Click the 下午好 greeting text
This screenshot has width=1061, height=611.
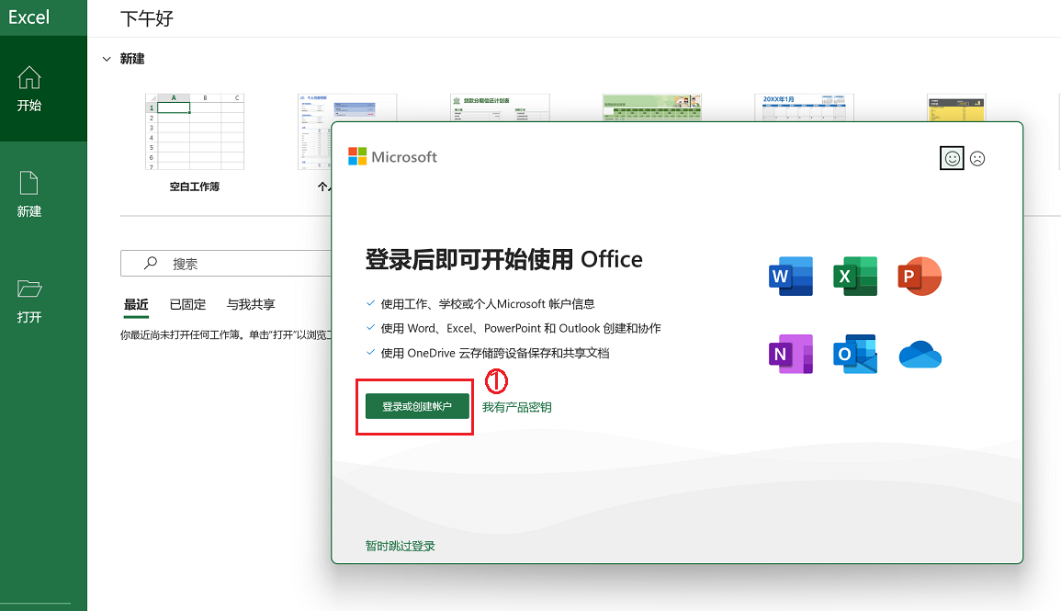tap(147, 18)
